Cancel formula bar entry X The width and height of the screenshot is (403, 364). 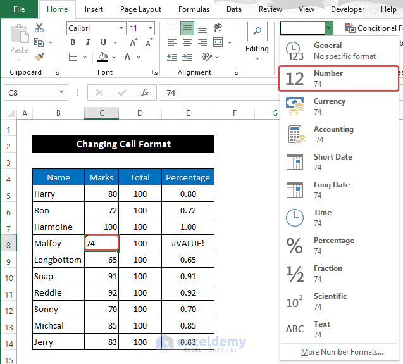99,92
